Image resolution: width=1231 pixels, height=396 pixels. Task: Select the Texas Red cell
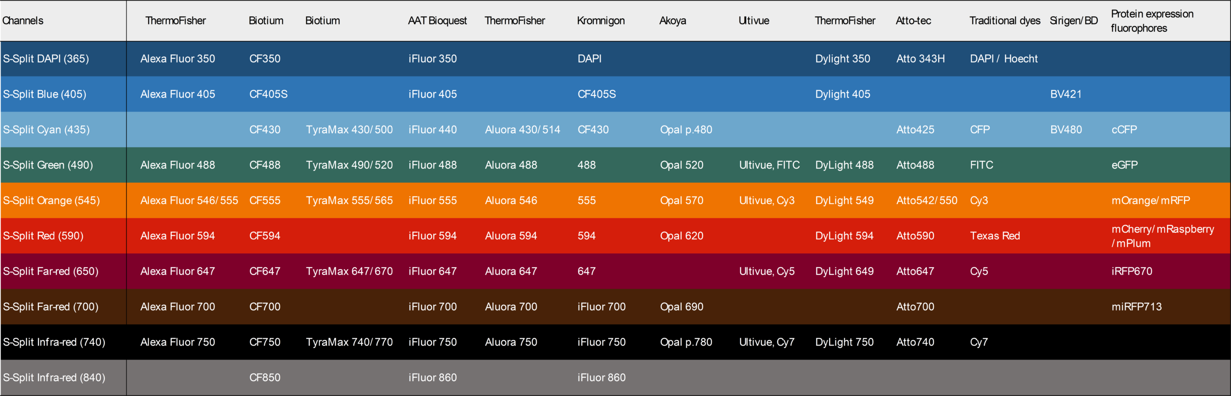click(x=995, y=236)
